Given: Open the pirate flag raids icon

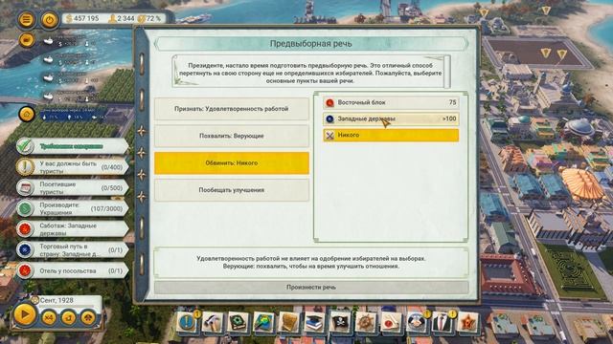Looking at the screenshot, I should click(339, 323).
